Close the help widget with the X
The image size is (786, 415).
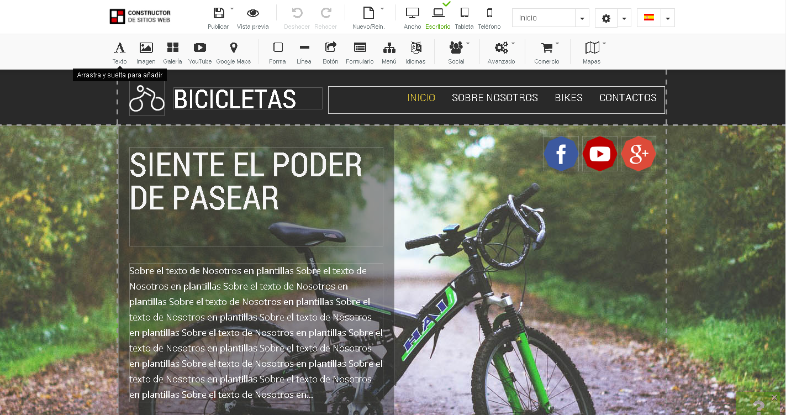click(774, 397)
